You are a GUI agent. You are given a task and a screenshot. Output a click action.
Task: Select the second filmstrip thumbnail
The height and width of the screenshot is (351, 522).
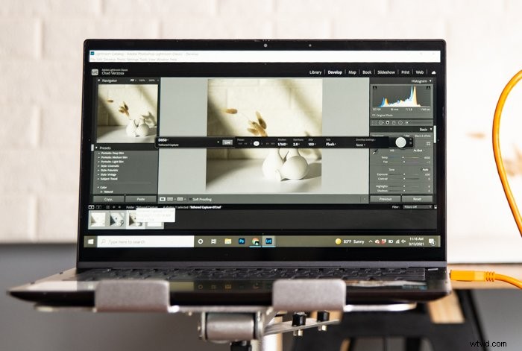(117, 220)
